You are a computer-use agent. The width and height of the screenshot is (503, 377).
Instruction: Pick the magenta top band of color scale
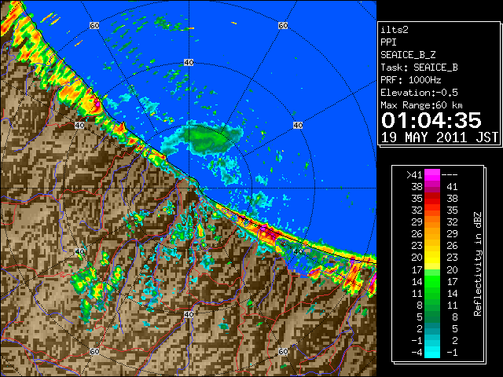[432, 174]
